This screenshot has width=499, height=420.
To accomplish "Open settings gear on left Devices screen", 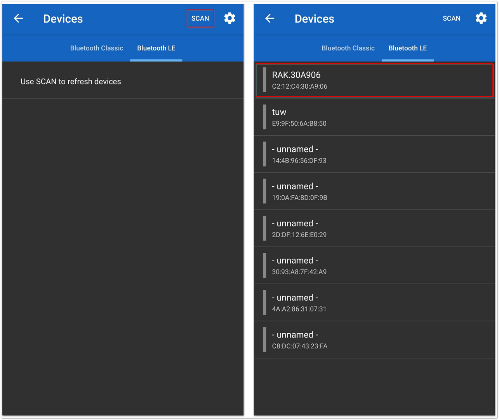I will pyautogui.click(x=230, y=18).
